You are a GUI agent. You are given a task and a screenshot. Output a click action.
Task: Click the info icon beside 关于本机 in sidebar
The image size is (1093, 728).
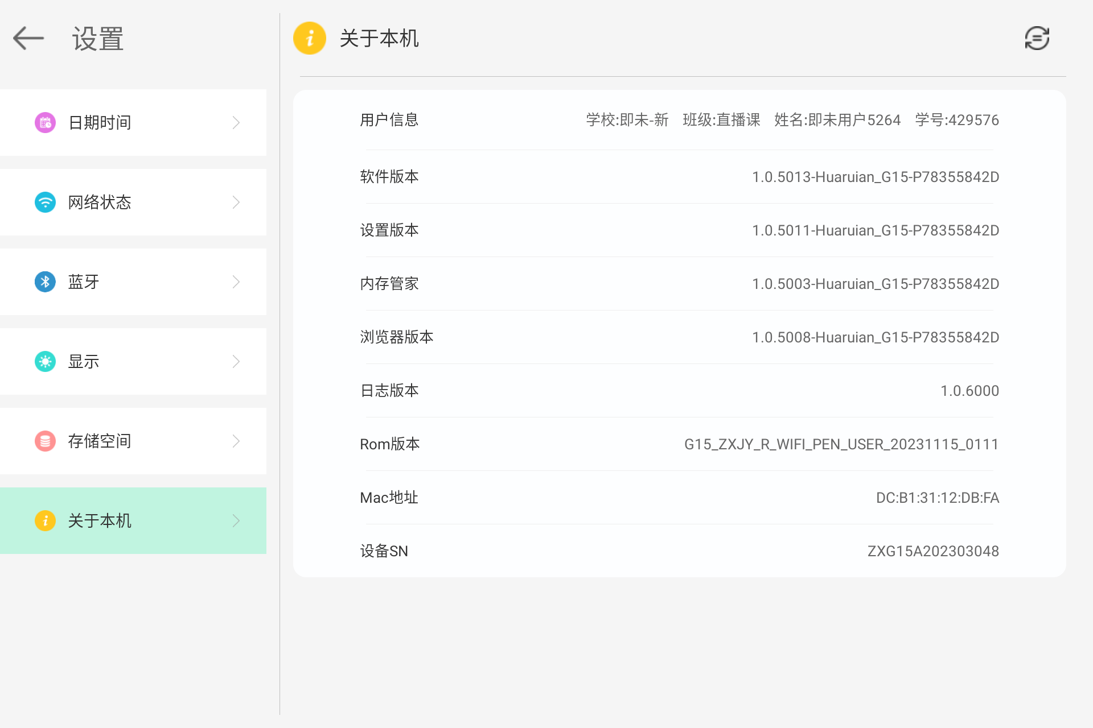tap(45, 520)
